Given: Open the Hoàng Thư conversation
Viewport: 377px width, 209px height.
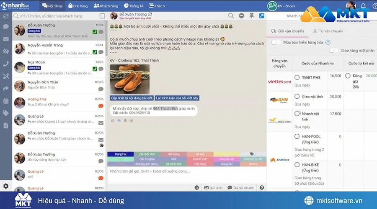Looking at the screenshot, I should pyautogui.click(x=59, y=103).
